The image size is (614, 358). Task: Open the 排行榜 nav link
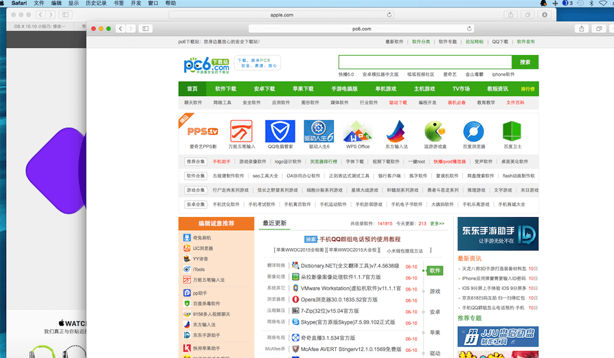(x=527, y=89)
